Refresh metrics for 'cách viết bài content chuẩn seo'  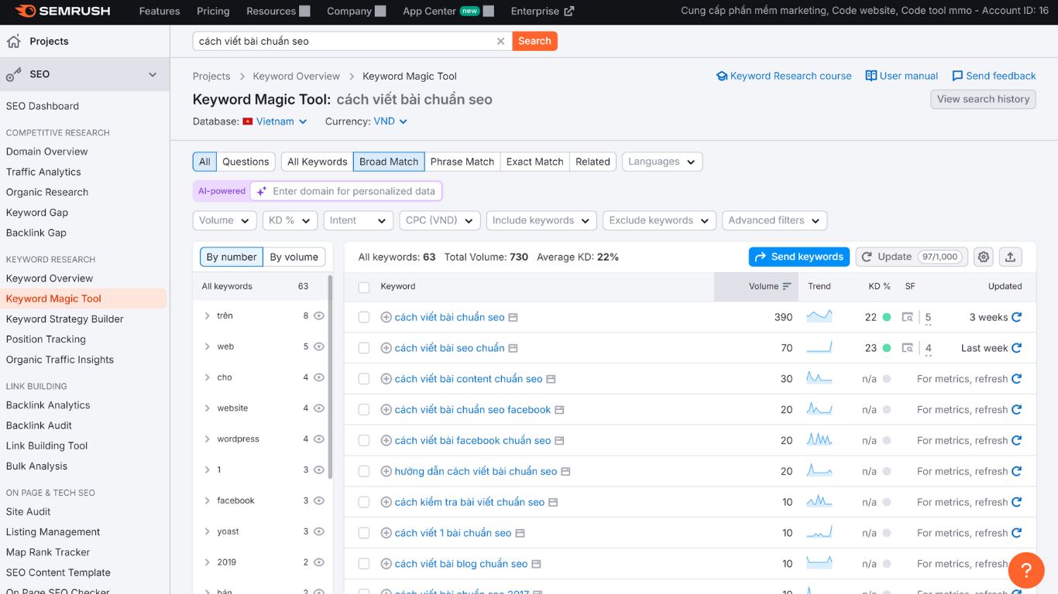point(1015,378)
